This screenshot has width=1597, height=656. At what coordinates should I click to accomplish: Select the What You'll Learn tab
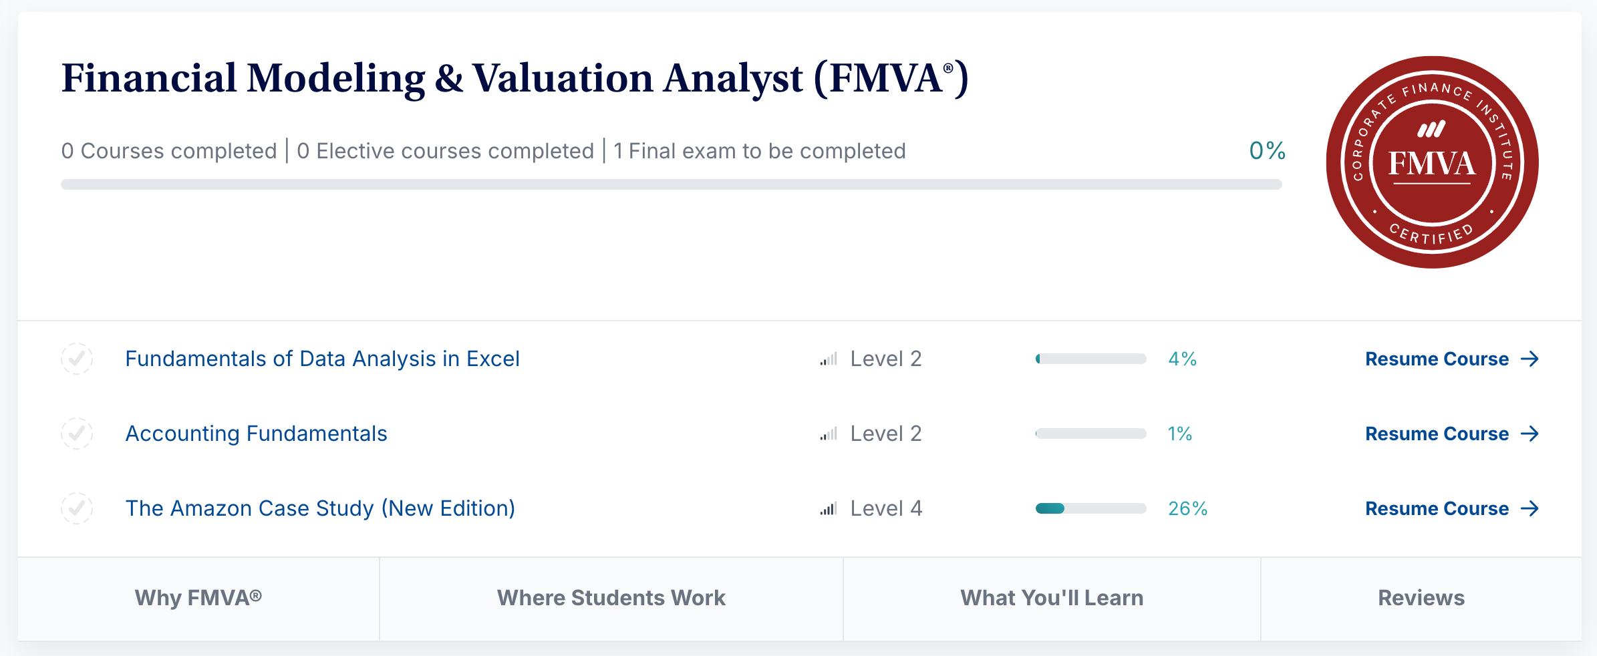tap(1052, 598)
